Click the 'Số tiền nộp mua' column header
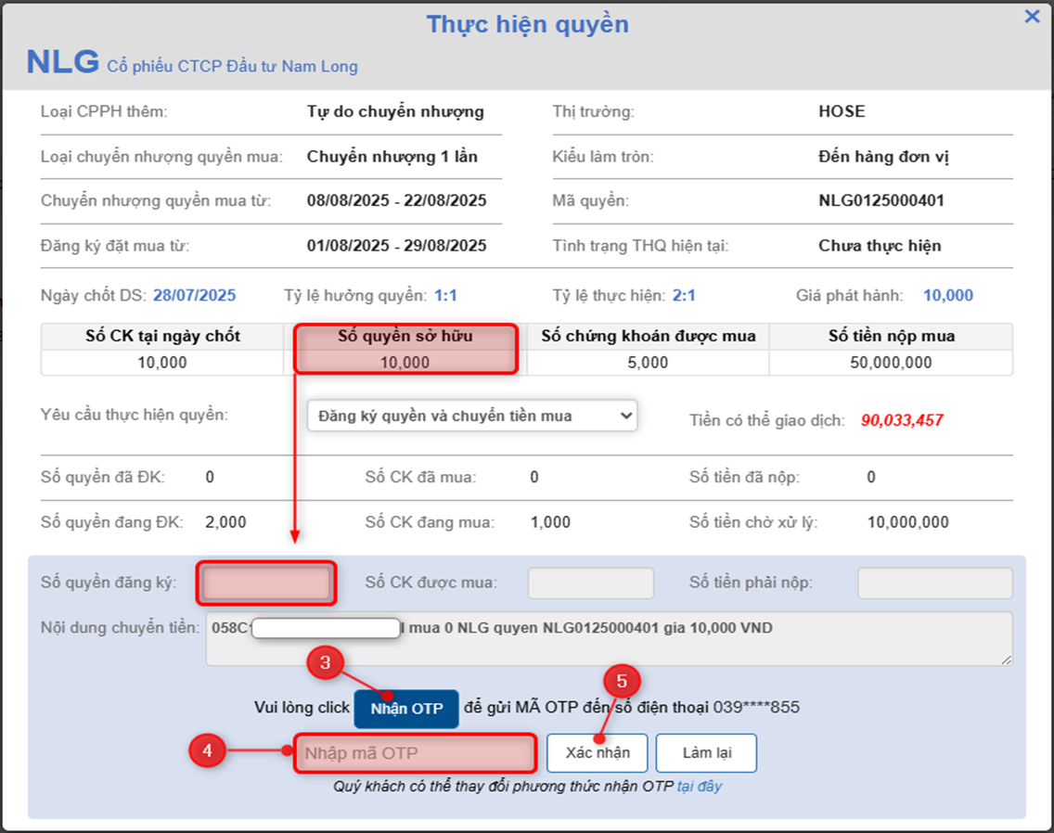Screen dimensions: 1054x833 892,336
